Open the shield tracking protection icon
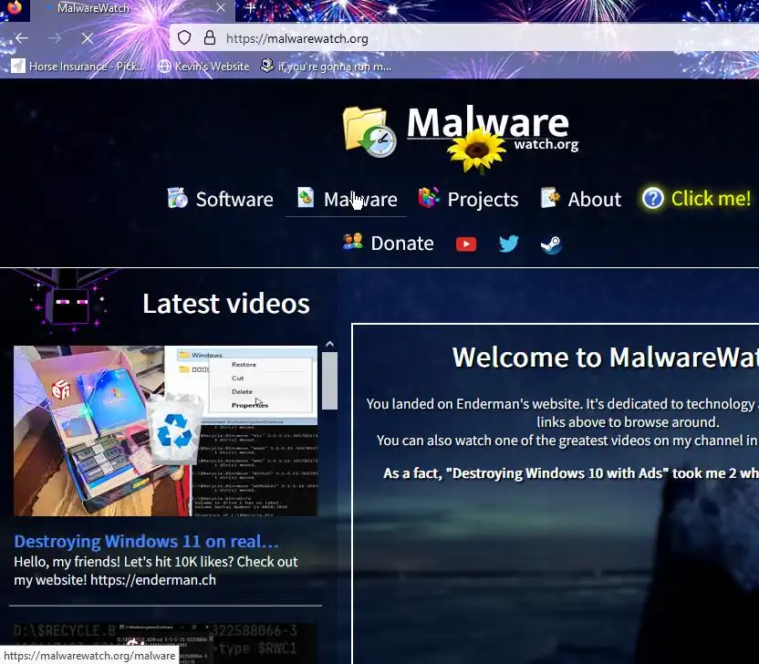Viewport: 759px width, 664px height. (x=184, y=37)
